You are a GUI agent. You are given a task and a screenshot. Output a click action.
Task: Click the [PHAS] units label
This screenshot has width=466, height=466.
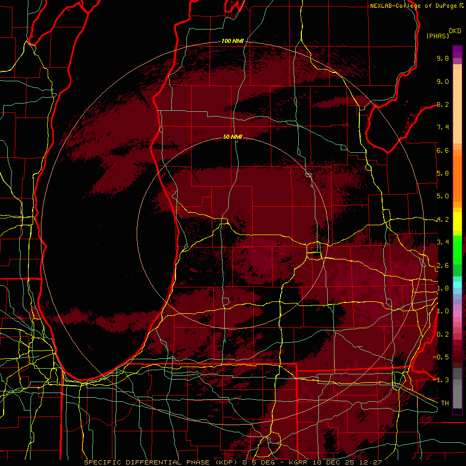(x=438, y=36)
